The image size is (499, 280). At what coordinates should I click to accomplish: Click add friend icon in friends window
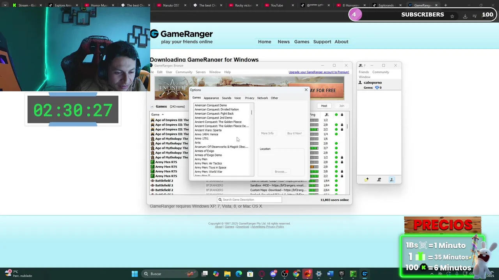379,179
